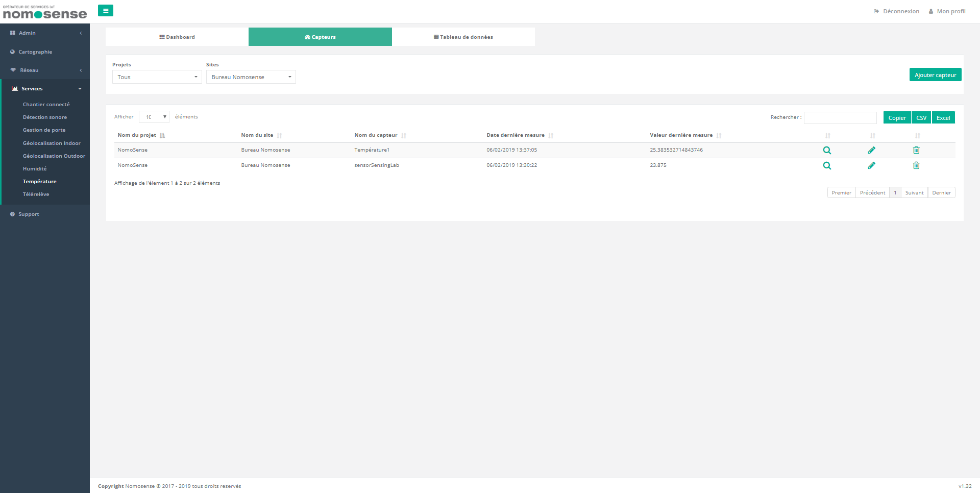Delete sensorSensingLab using trash icon
This screenshot has height=493, width=980.
click(916, 166)
